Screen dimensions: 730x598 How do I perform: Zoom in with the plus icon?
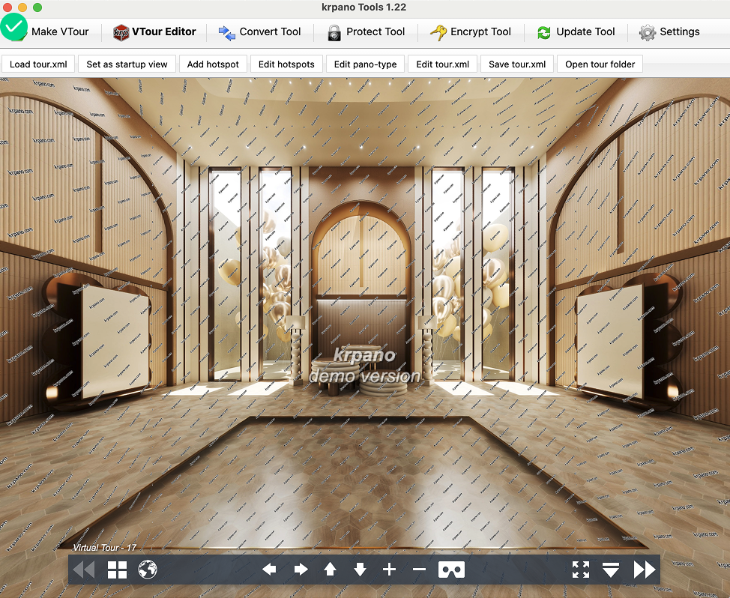[389, 569]
